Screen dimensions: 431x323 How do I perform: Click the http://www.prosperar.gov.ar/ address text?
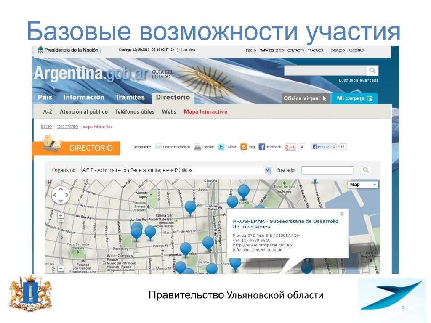tap(263, 245)
